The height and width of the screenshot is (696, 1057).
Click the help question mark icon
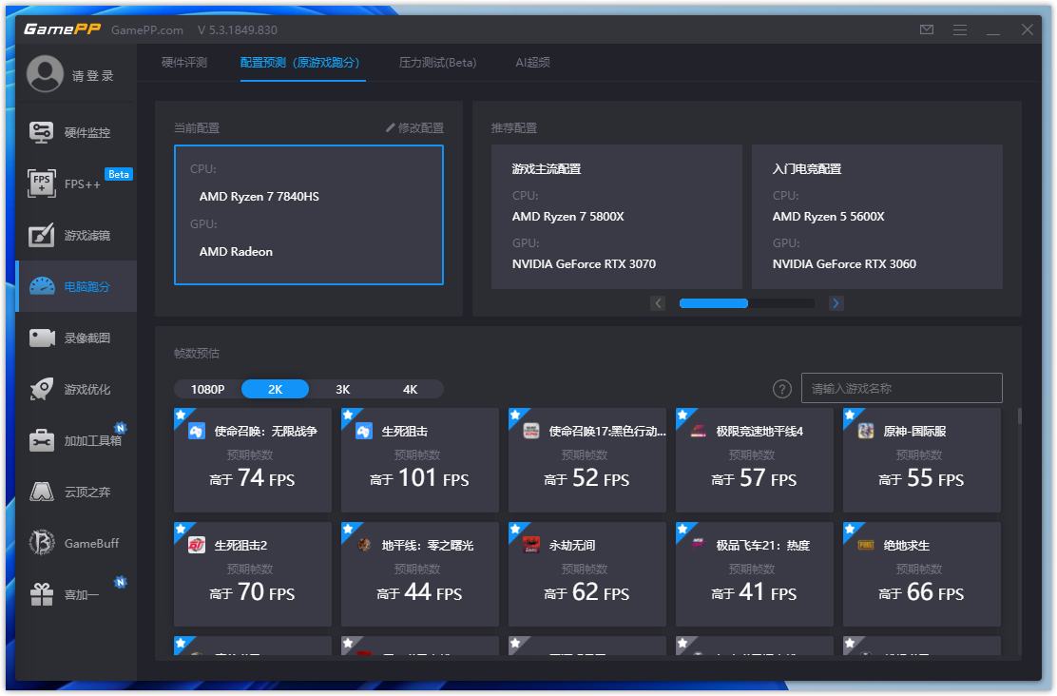point(782,389)
